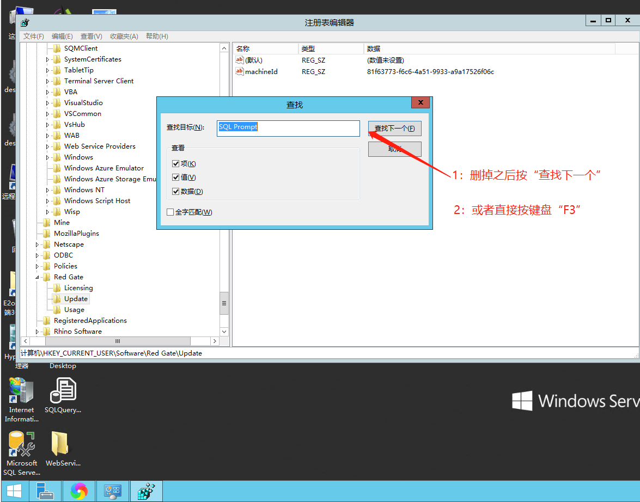Launch the colorful browser icon on the taskbar
Viewport: 640px width, 502px height.
tap(79, 491)
